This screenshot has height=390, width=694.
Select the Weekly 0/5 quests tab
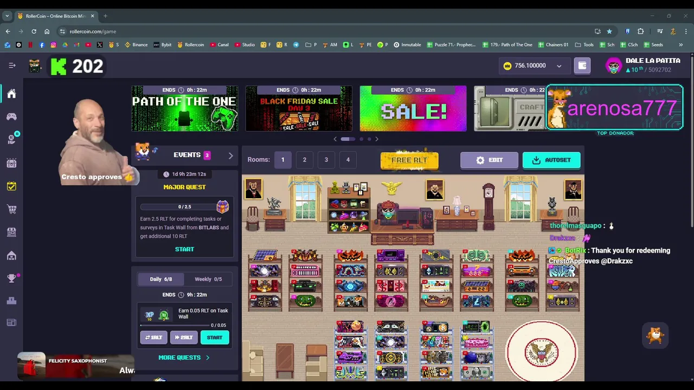(x=208, y=279)
